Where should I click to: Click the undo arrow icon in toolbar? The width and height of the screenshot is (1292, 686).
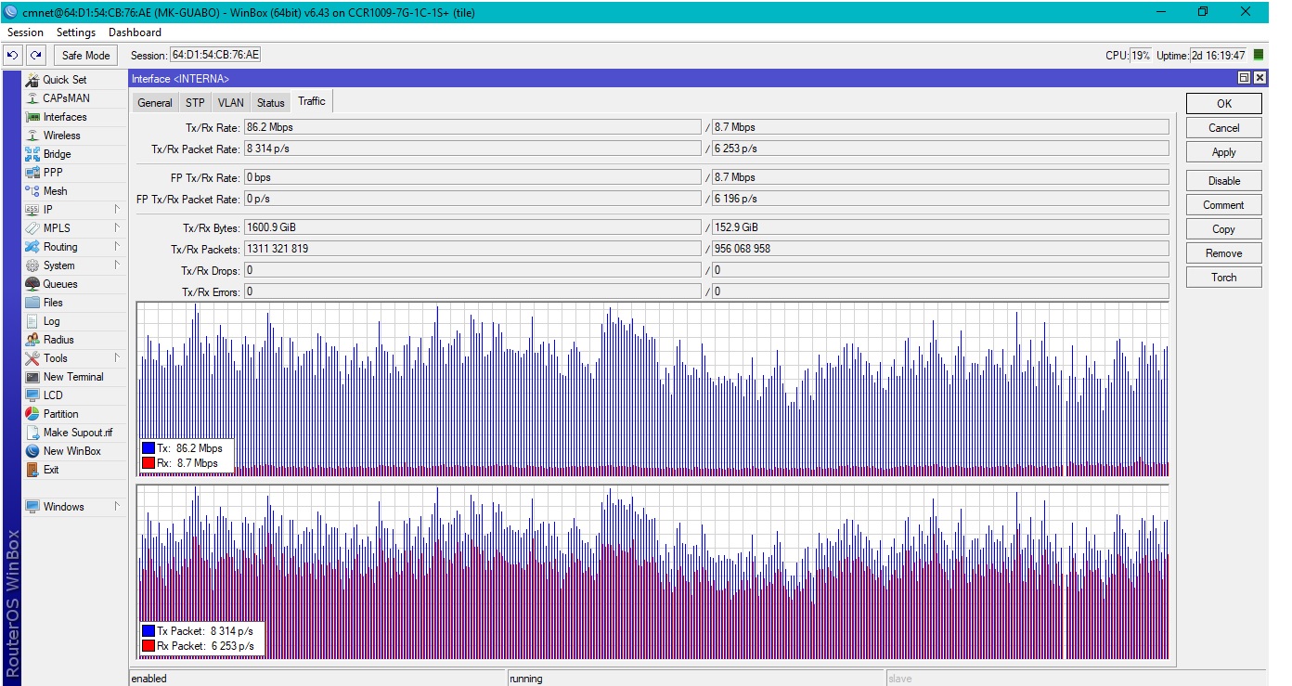point(13,56)
